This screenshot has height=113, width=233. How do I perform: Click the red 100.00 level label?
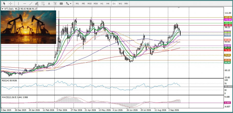coord(228,25)
